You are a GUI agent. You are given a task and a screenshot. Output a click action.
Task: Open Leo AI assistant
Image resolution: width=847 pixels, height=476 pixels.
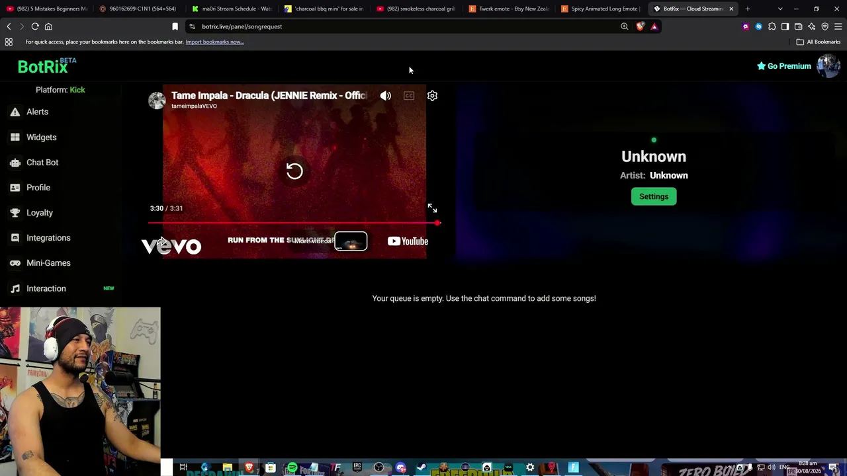811,26
